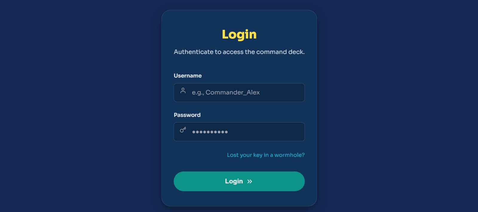Click 'Lost your key' recovery text
Screen dimensions: 478x212
click(245, 155)
